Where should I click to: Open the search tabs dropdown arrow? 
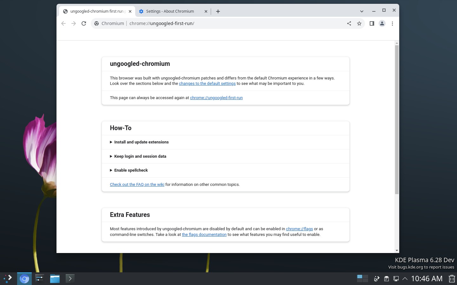(x=361, y=11)
